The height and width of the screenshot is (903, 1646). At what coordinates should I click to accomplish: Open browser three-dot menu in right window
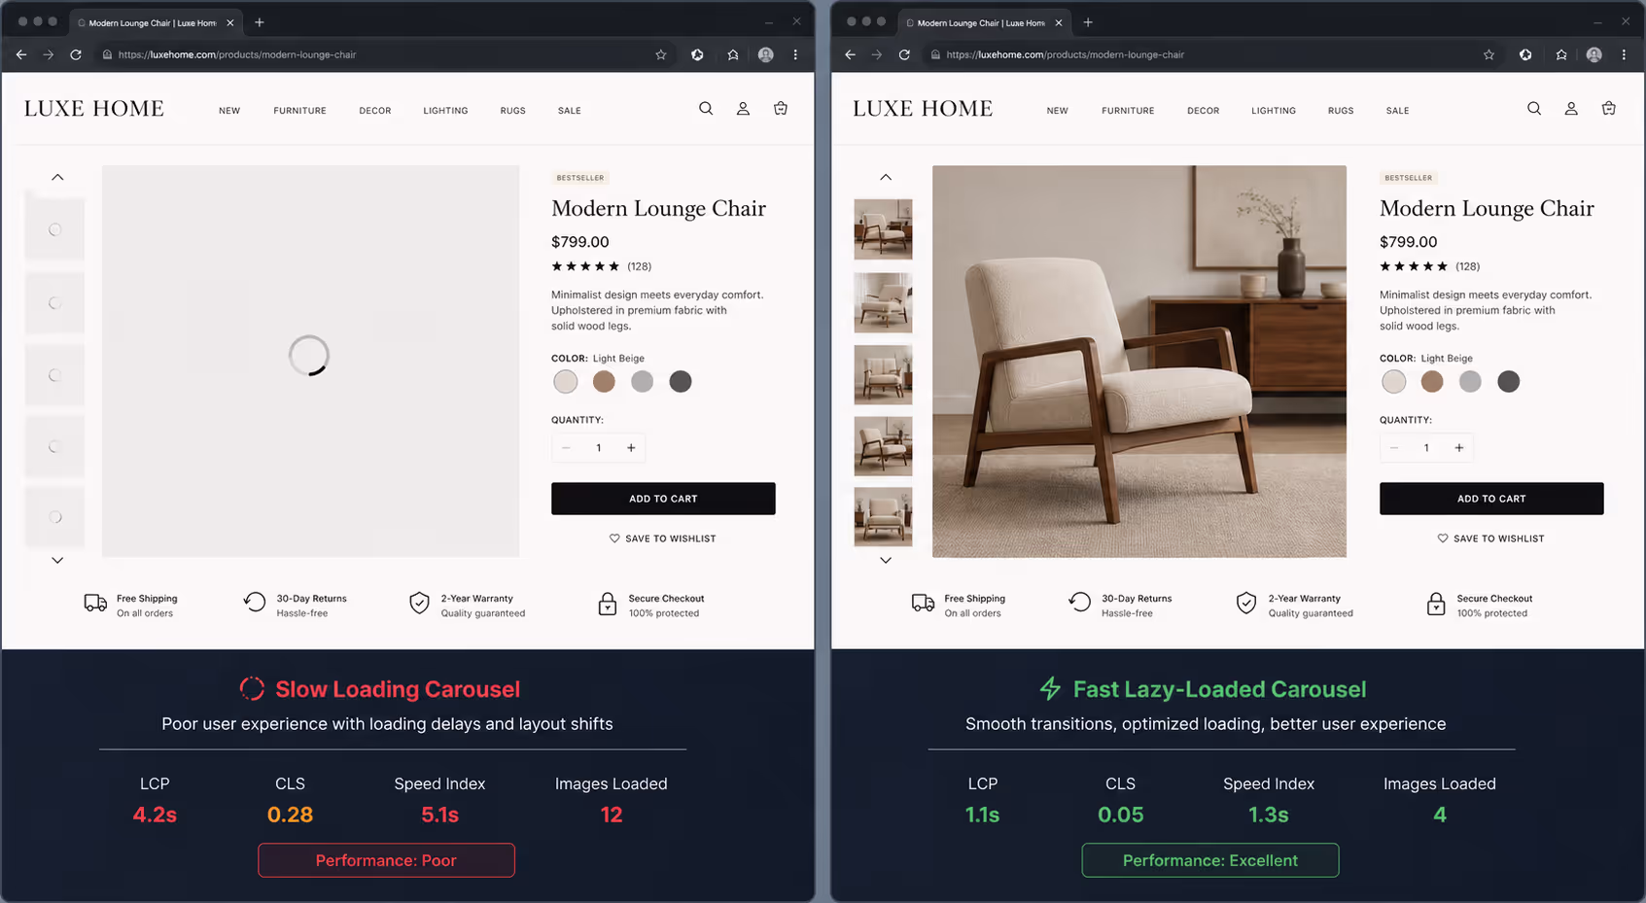pyautogui.click(x=1624, y=54)
